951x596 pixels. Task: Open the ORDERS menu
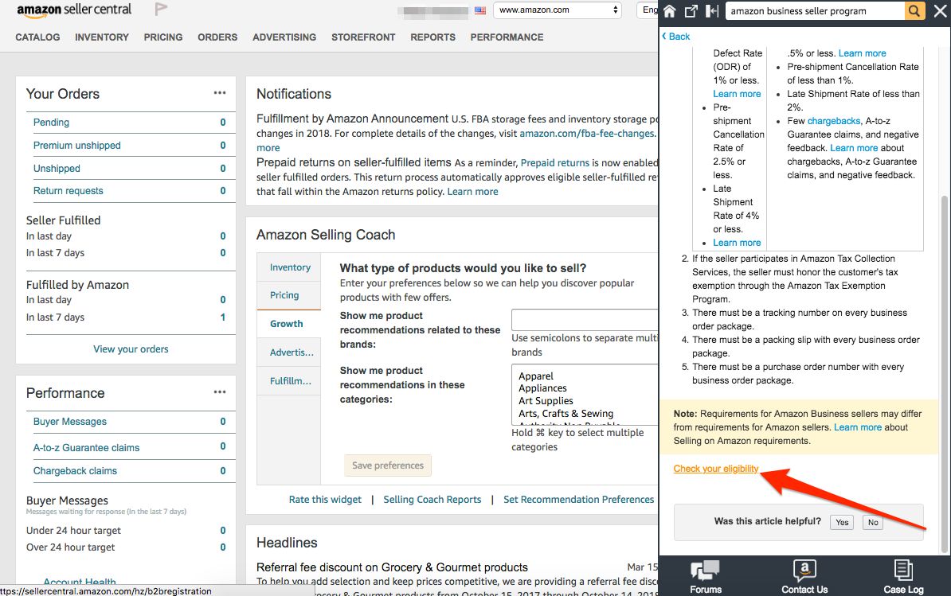click(217, 37)
